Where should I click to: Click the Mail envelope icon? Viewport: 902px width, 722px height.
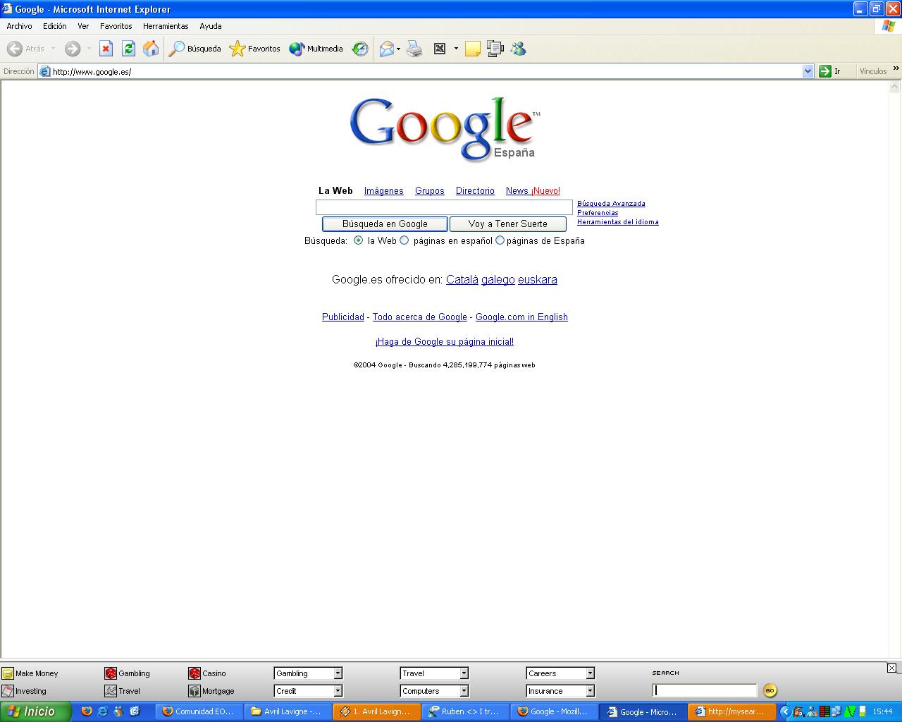click(x=386, y=49)
